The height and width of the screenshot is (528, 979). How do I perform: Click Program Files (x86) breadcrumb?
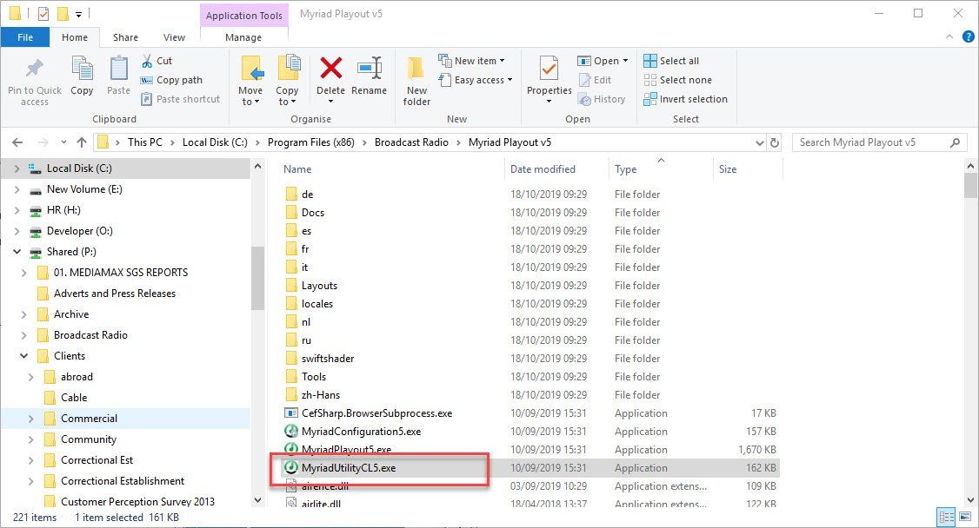click(311, 142)
